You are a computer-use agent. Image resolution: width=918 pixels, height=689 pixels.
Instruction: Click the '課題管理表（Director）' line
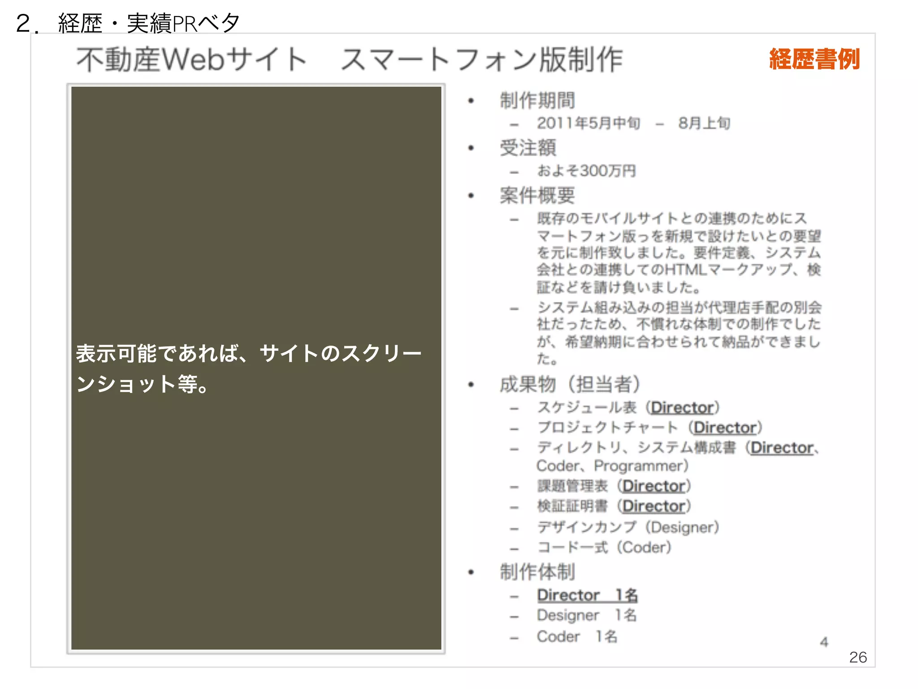click(614, 486)
